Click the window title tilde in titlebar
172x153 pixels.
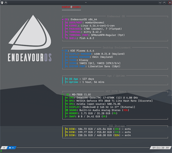tap(86, 2)
